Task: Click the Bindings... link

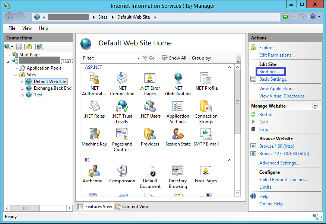Action: [x=269, y=72]
